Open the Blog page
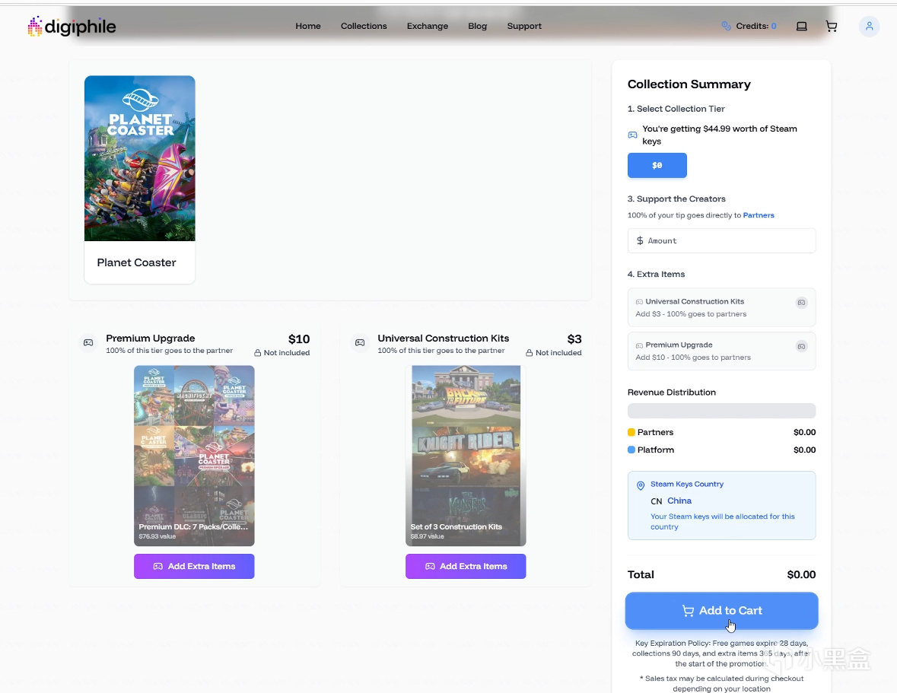The width and height of the screenshot is (897, 693). pos(477,27)
